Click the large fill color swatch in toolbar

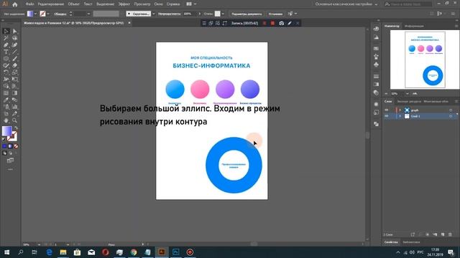pos(7,131)
